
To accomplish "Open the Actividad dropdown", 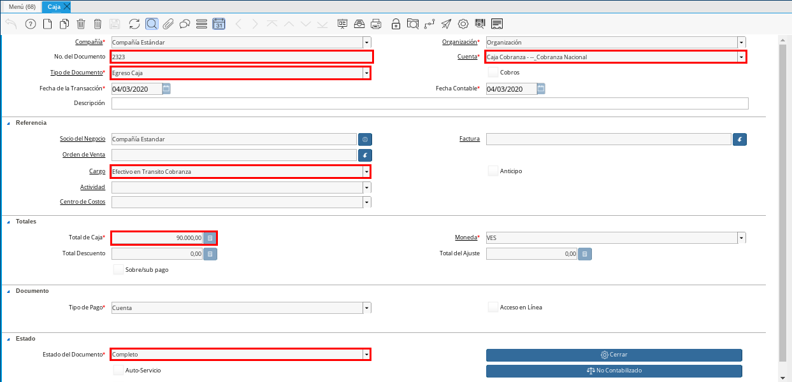I will [x=367, y=187].
